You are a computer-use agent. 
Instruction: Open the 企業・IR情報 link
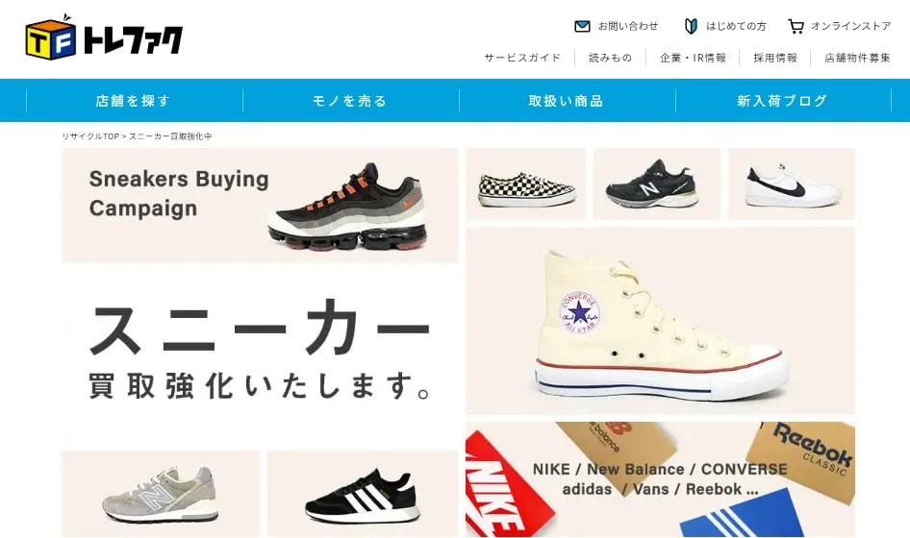pyautogui.click(x=693, y=58)
